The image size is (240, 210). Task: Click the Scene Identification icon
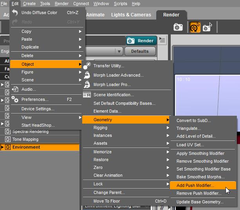point(87,95)
